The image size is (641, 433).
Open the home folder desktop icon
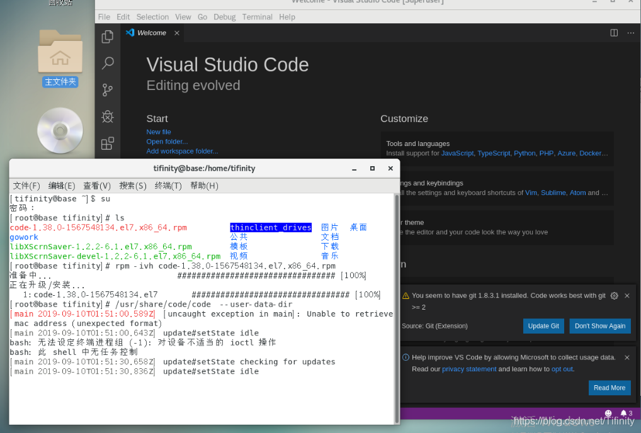[60, 52]
